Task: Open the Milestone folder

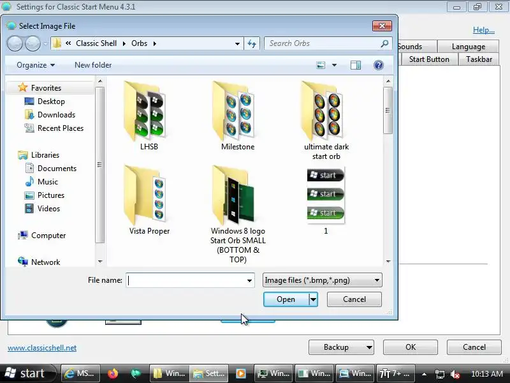Action: (x=234, y=116)
